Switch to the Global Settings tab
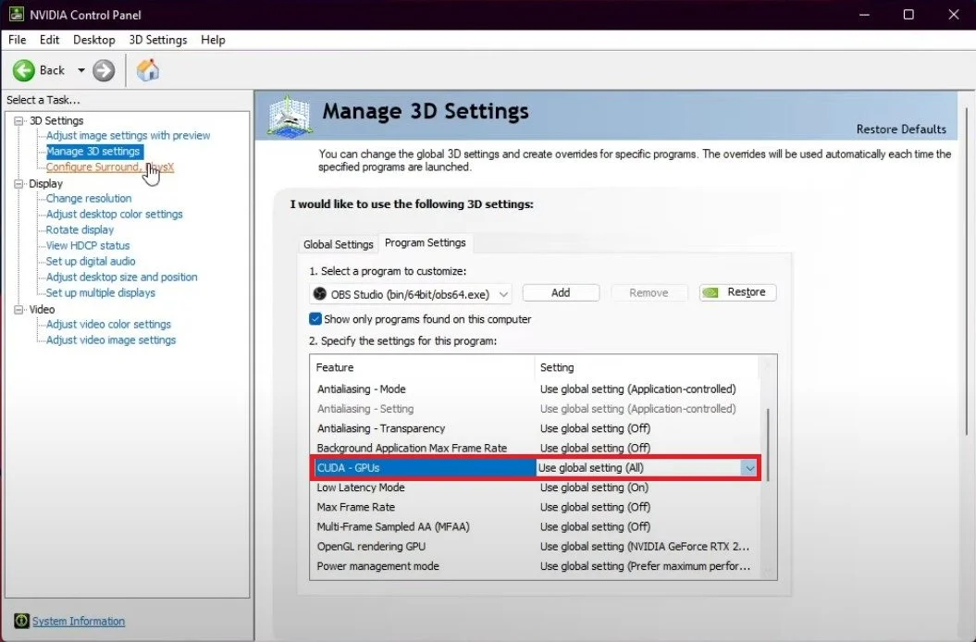This screenshot has height=642, width=976. 338,244
